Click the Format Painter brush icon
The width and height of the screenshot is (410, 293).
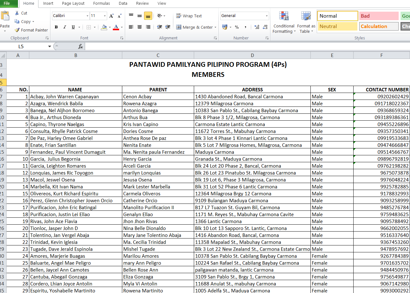coord(17,30)
